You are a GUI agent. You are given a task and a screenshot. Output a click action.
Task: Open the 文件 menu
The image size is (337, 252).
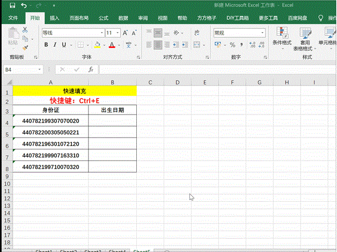click(13, 18)
